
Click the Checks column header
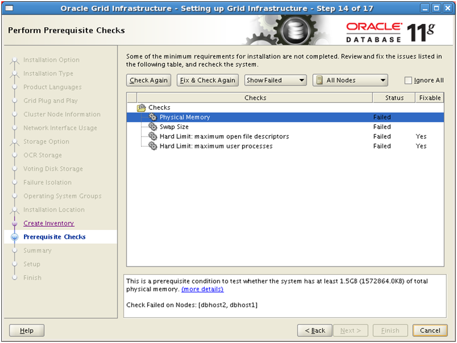click(x=255, y=98)
